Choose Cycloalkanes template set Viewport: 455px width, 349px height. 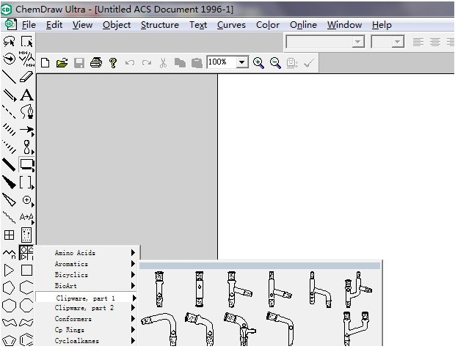76,341
